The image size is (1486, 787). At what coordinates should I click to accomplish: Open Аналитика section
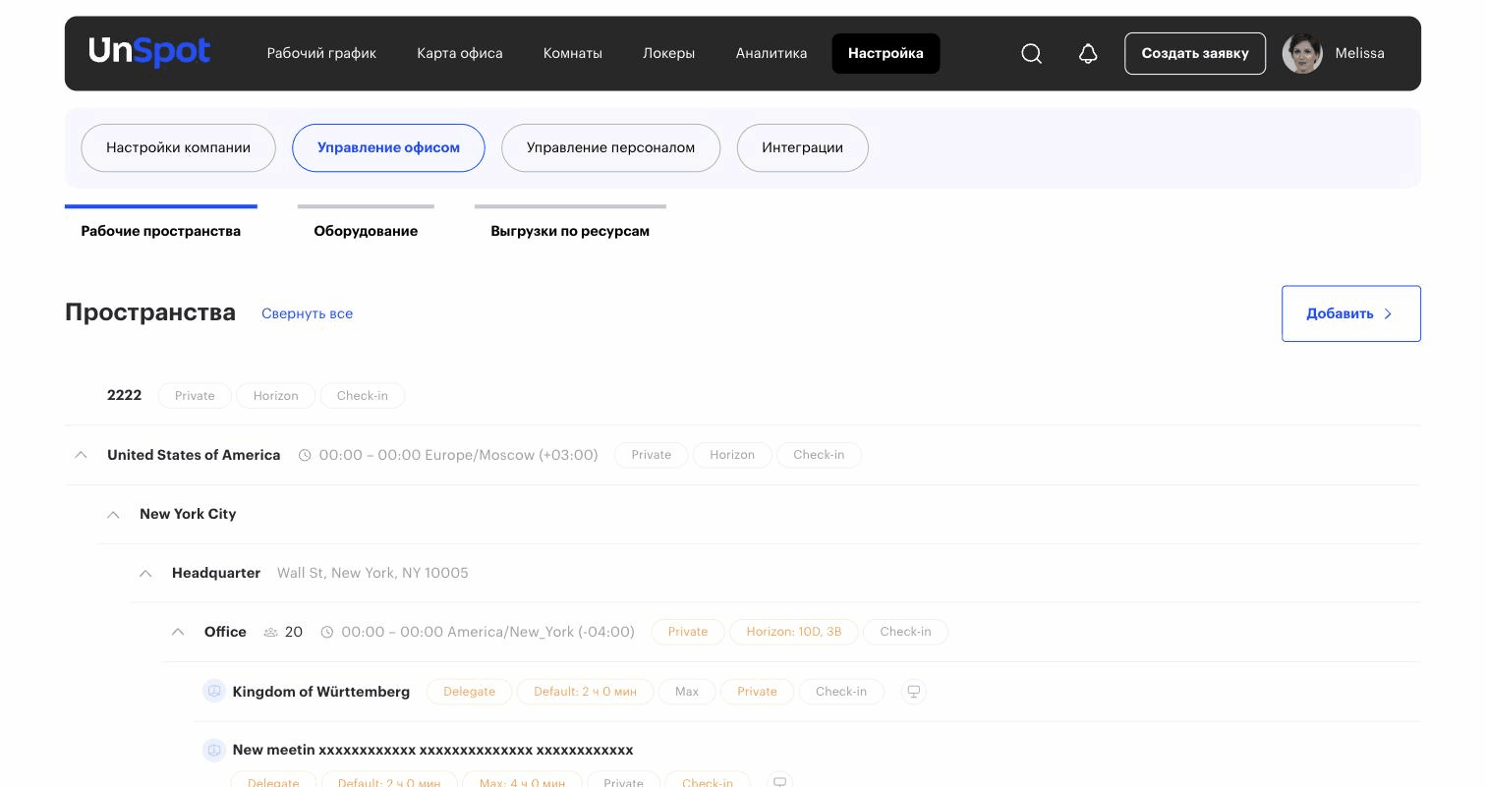coord(772,53)
